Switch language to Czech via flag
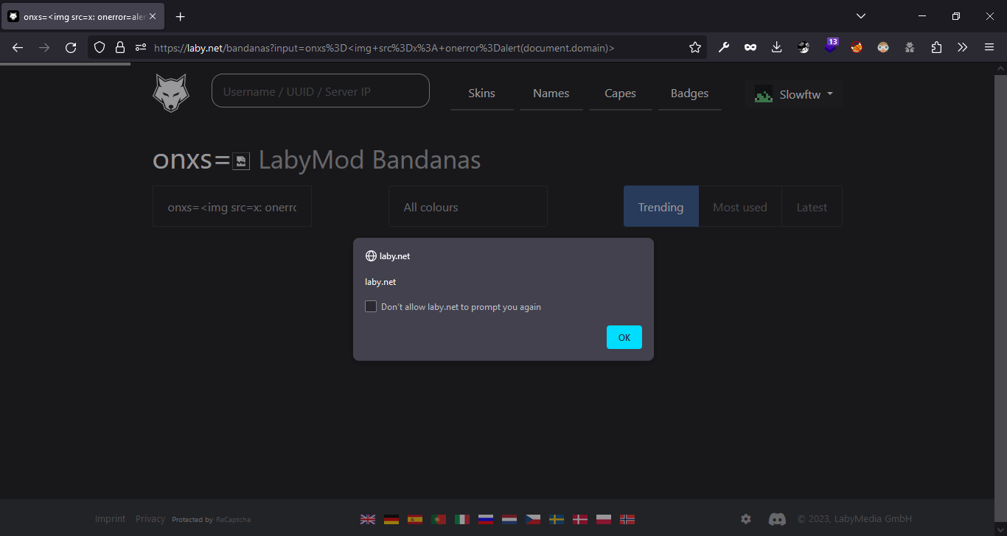The image size is (1007, 536). point(533,519)
